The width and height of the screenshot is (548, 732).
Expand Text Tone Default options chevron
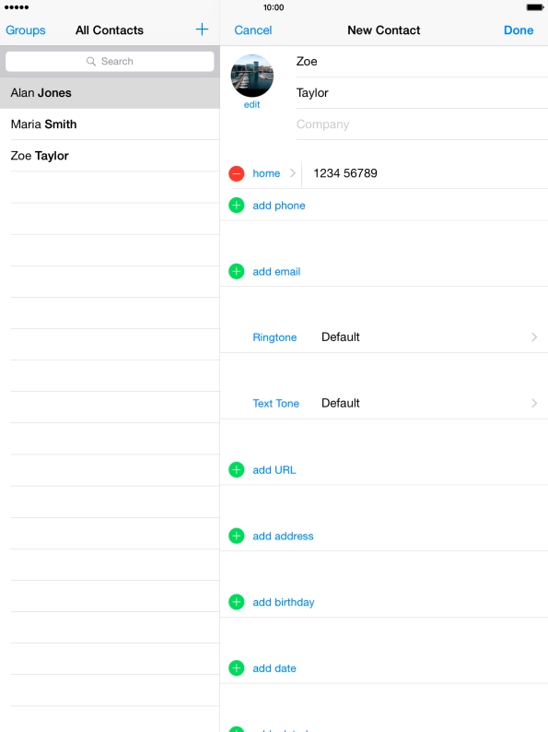pyautogui.click(x=534, y=403)
